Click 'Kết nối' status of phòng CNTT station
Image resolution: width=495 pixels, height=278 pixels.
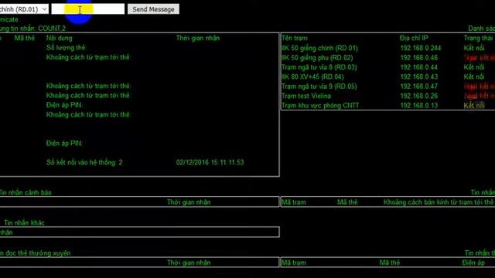474,105
